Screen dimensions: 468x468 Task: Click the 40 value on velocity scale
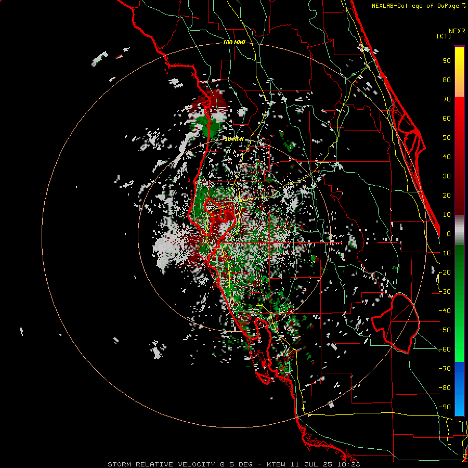(x=447, y=157)
